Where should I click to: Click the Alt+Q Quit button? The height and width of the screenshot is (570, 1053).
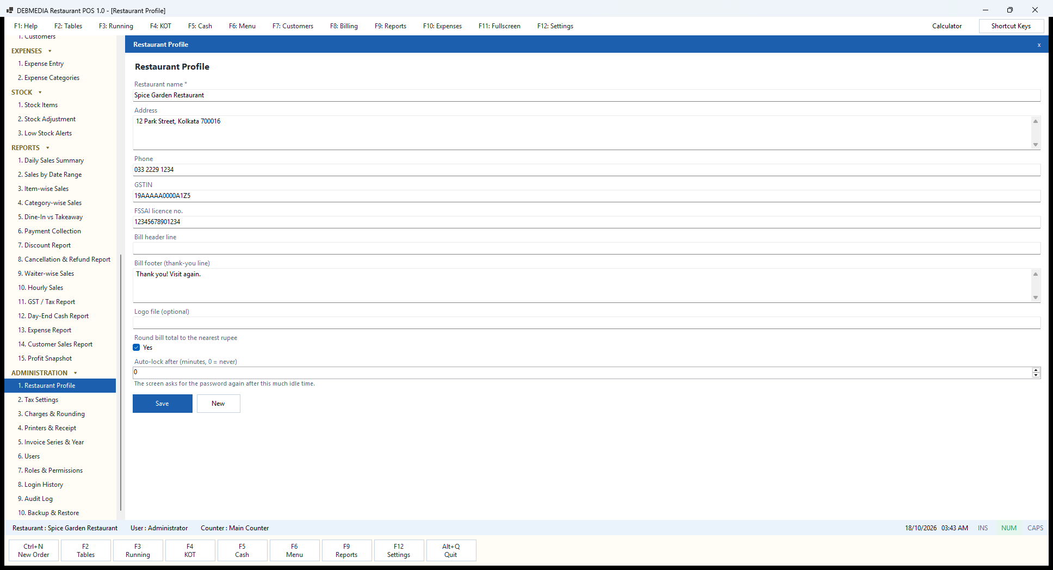pyautogui.click(x=451, y=550)
